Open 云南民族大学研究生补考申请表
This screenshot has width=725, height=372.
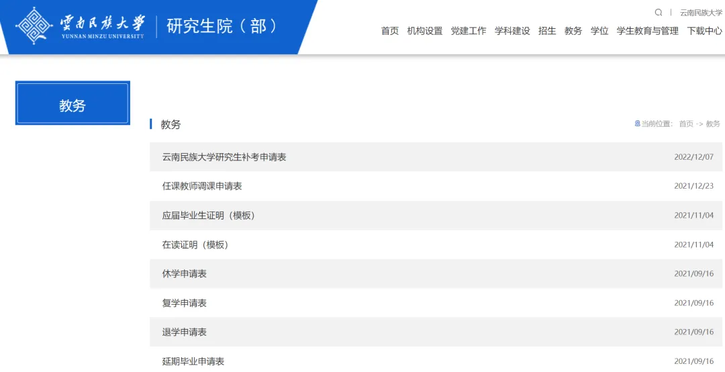[x=224, y=157]
